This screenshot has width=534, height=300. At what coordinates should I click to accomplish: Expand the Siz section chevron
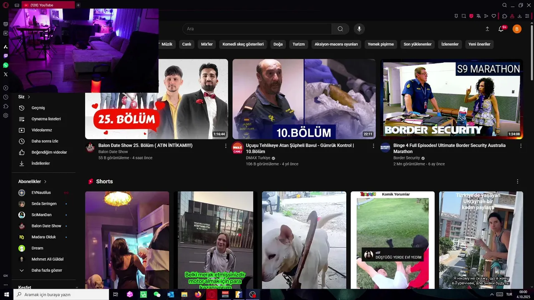tap(29, 97)
